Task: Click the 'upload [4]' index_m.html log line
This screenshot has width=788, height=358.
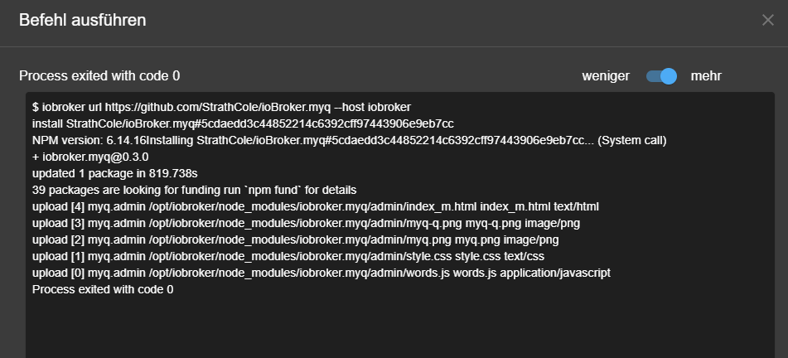Action: click(x=316, y=206)
